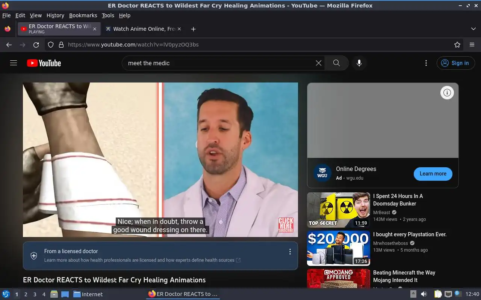Click the clock showing 12:40
Screen dimensions: 481x300
(472, 294)
